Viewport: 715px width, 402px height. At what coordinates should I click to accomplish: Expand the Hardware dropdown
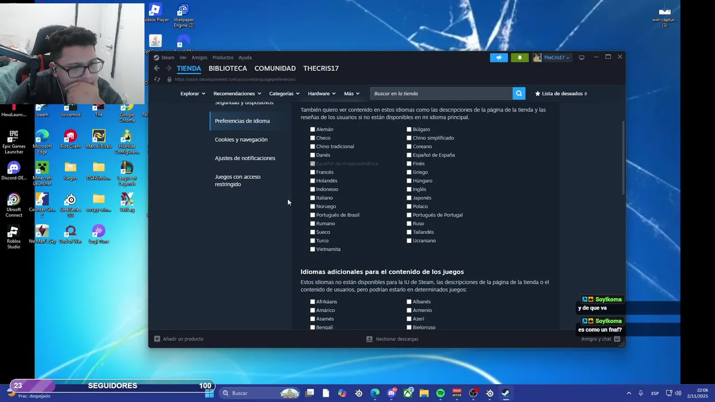322,93
